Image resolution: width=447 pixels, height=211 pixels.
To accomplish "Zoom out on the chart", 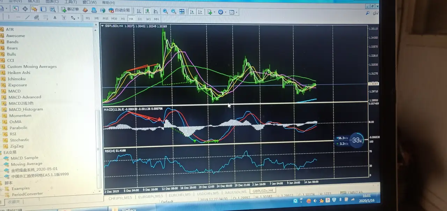I will [174, 12].
